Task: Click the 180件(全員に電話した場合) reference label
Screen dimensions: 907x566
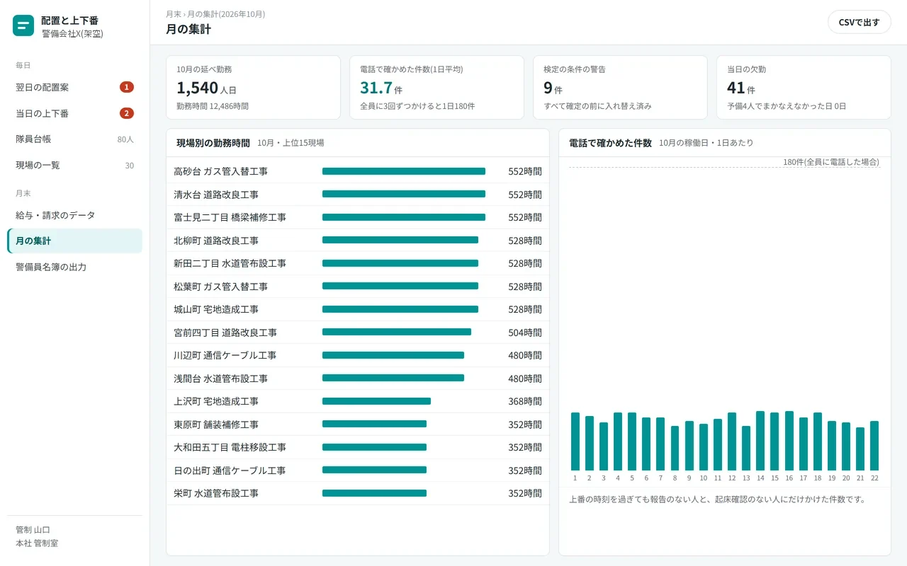Action: click(831, 162)
